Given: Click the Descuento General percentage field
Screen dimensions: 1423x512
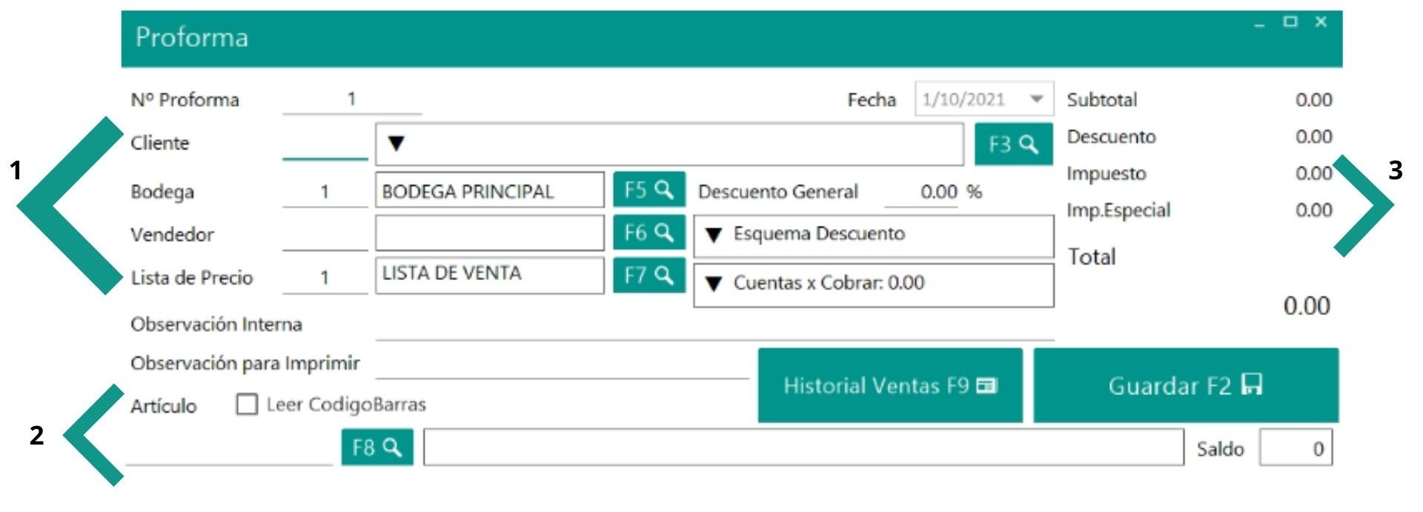Looking at the screenshot, I should [x=921, y=192].
